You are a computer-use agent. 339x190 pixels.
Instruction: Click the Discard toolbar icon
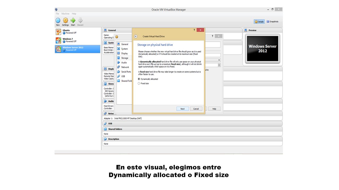pyautogui.click(x=80, y=21)
